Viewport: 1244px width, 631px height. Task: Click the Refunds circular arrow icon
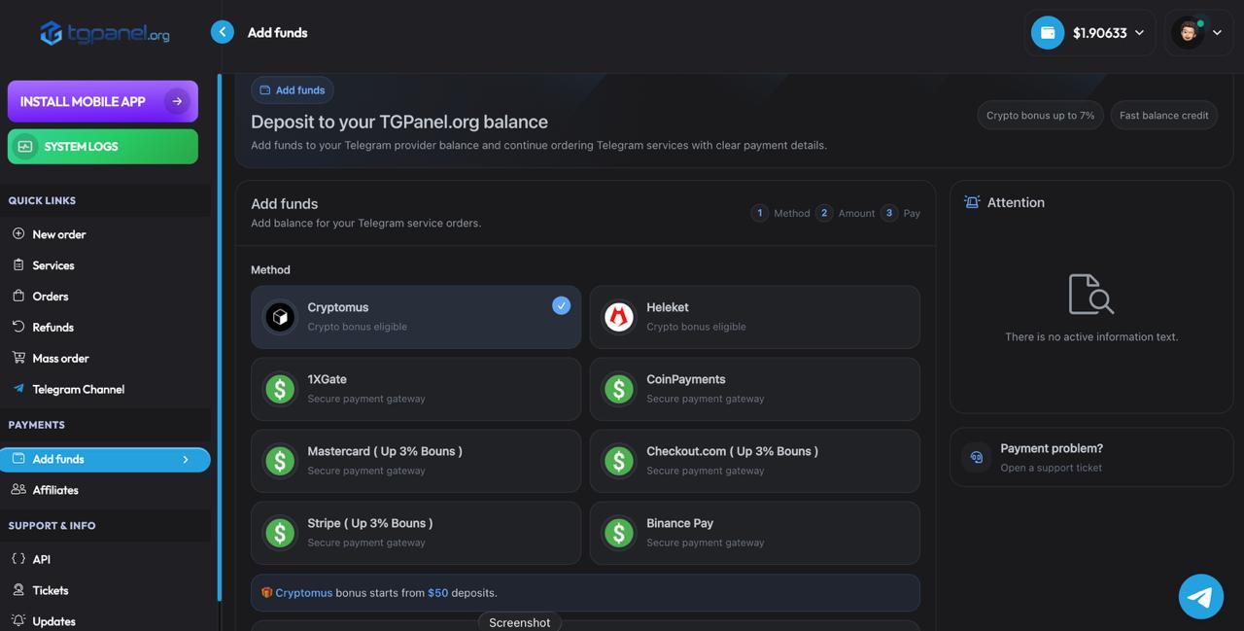point(18,327)
